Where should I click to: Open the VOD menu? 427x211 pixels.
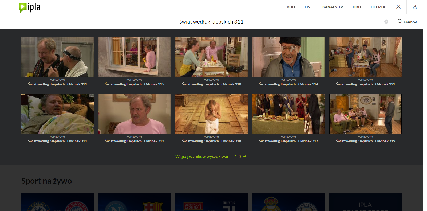(x=291, y=7)
